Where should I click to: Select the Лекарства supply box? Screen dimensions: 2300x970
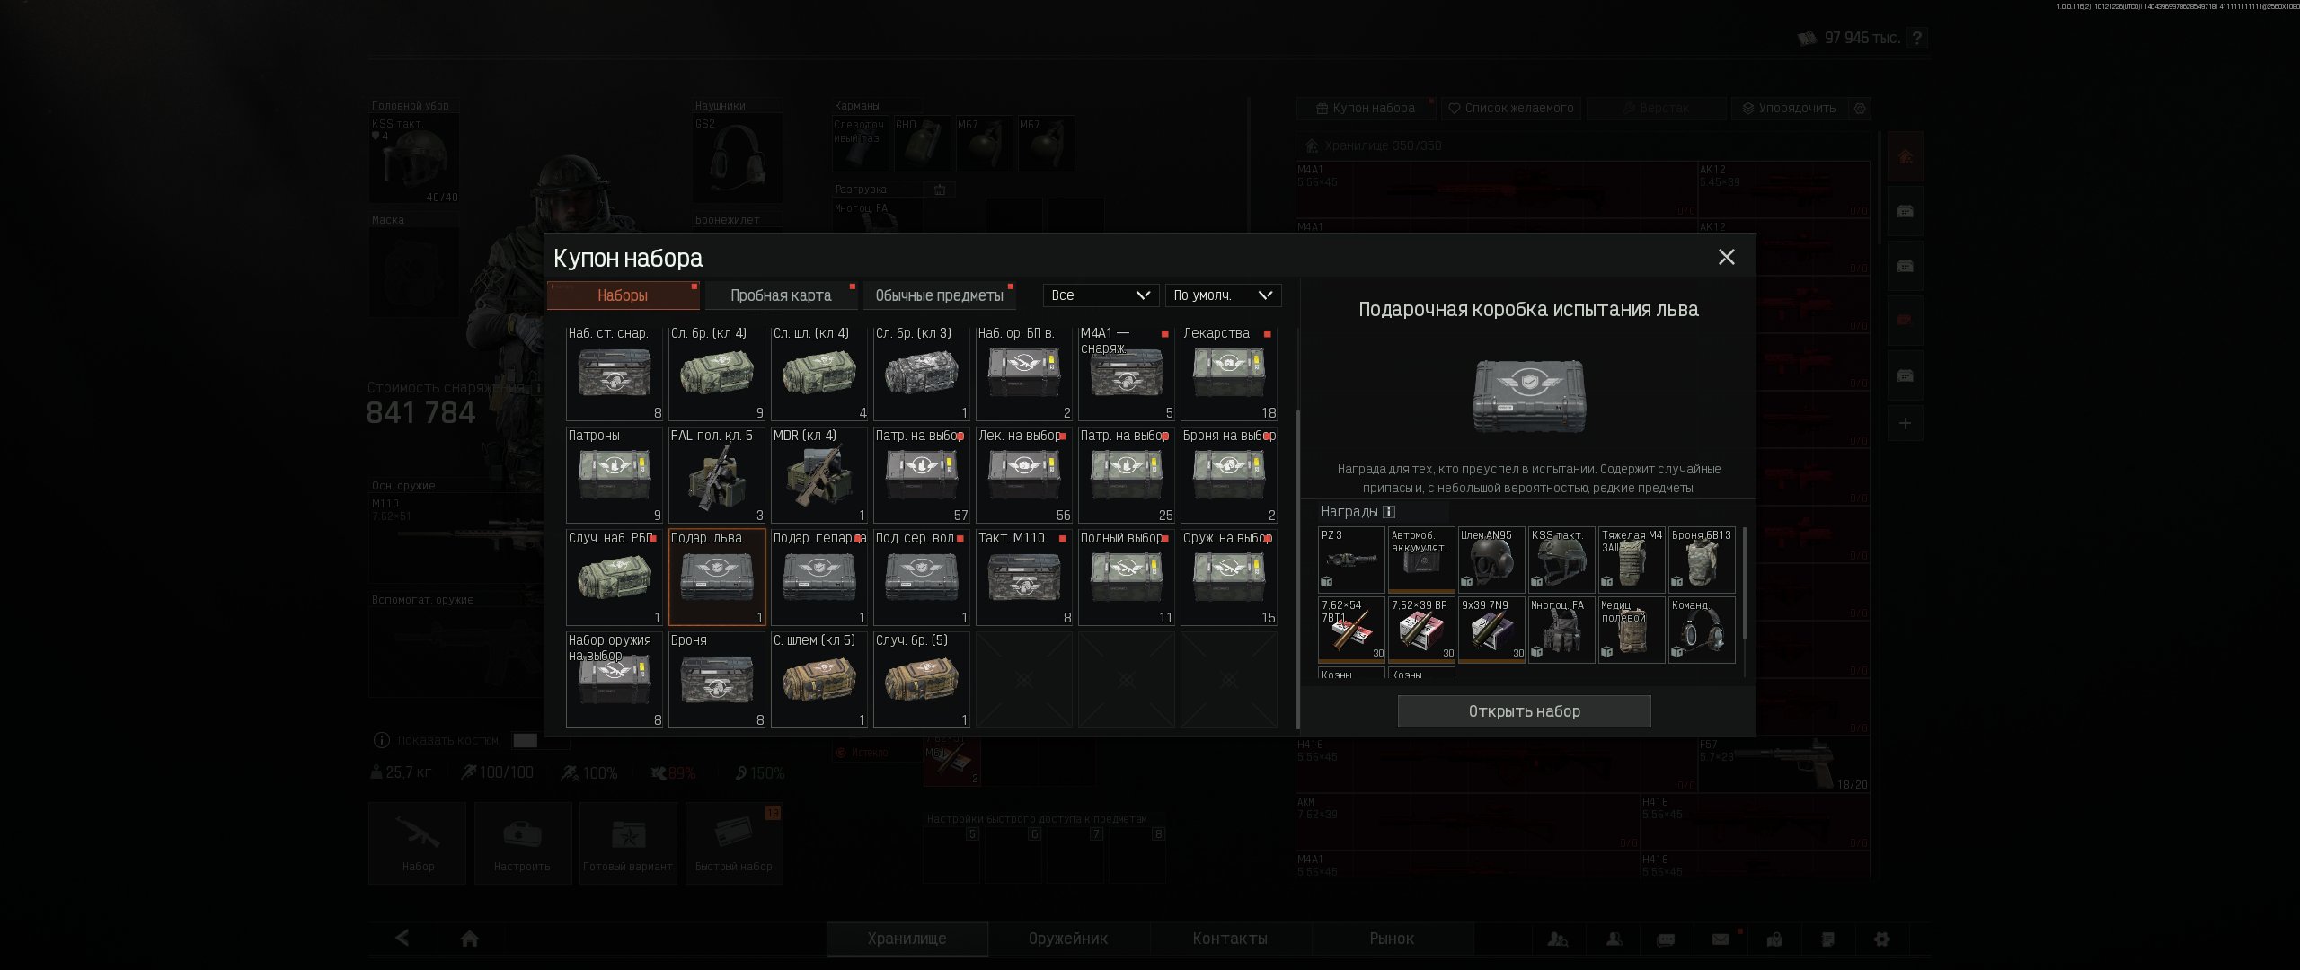[x=1228, y=372]
